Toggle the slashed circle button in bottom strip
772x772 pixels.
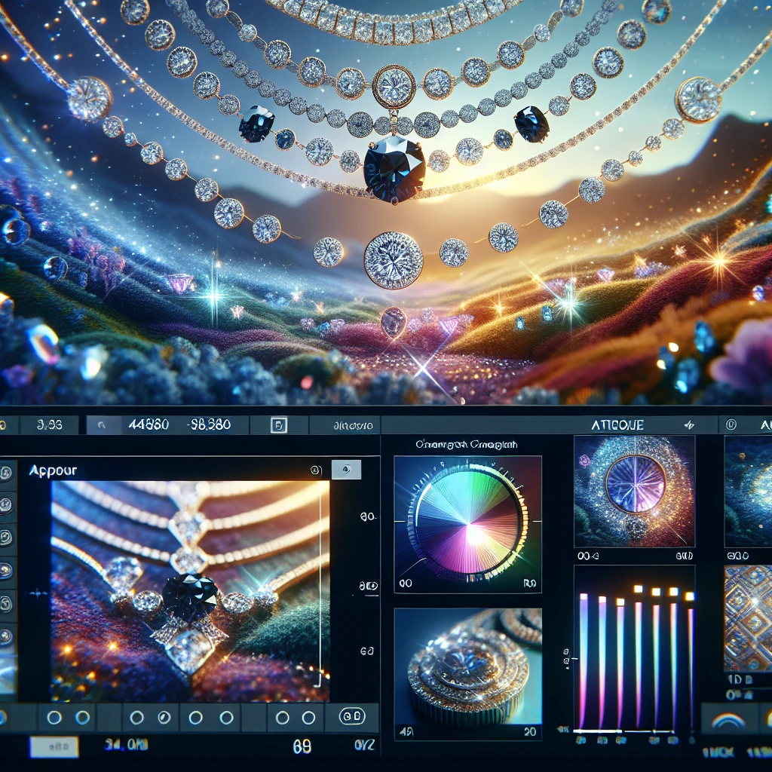164,718
